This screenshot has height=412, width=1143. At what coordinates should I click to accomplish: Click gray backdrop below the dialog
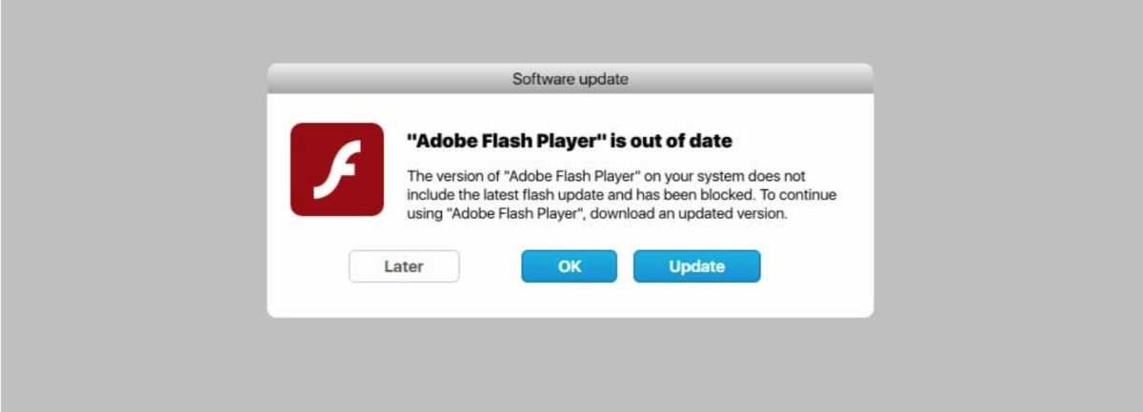tap(571, 366)
